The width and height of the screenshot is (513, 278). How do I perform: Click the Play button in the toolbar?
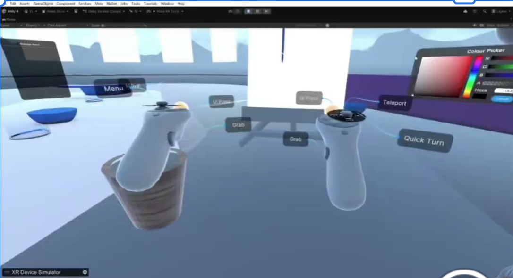click(248, 11)
